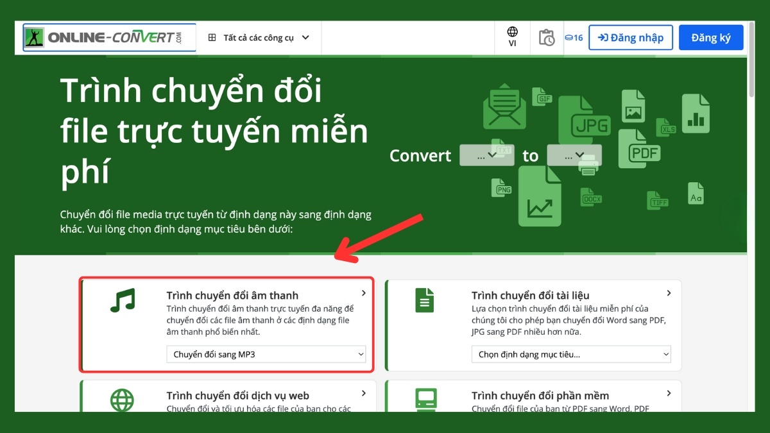Click the JPG file icon in the banner
This screenshot has height=433, width=770.
[585, 119]
